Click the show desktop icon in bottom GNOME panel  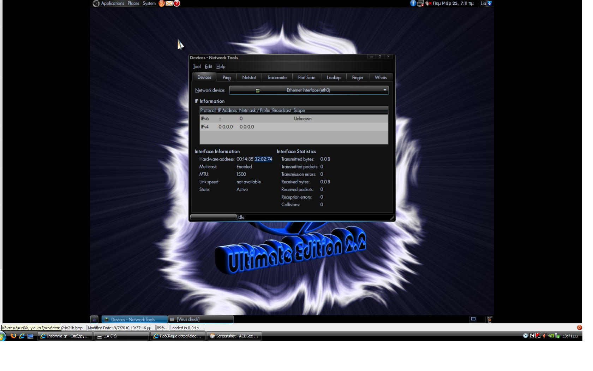[x=94, y=319]
